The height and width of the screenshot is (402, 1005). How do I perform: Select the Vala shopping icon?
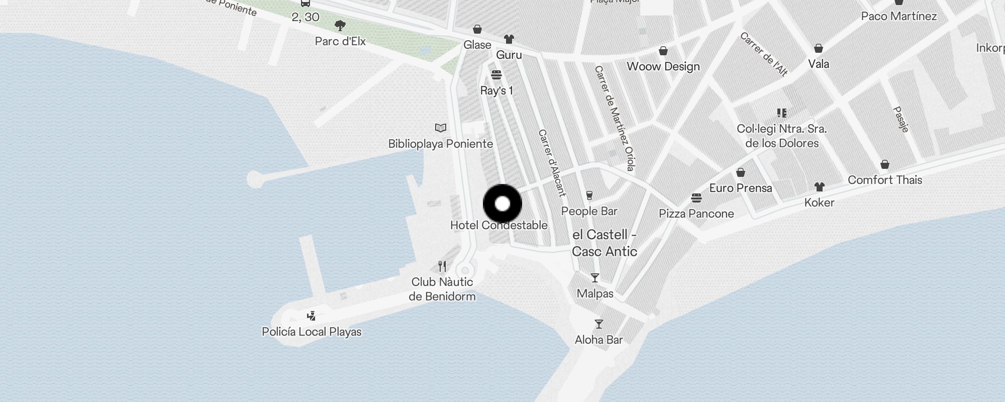coord(819,48)
